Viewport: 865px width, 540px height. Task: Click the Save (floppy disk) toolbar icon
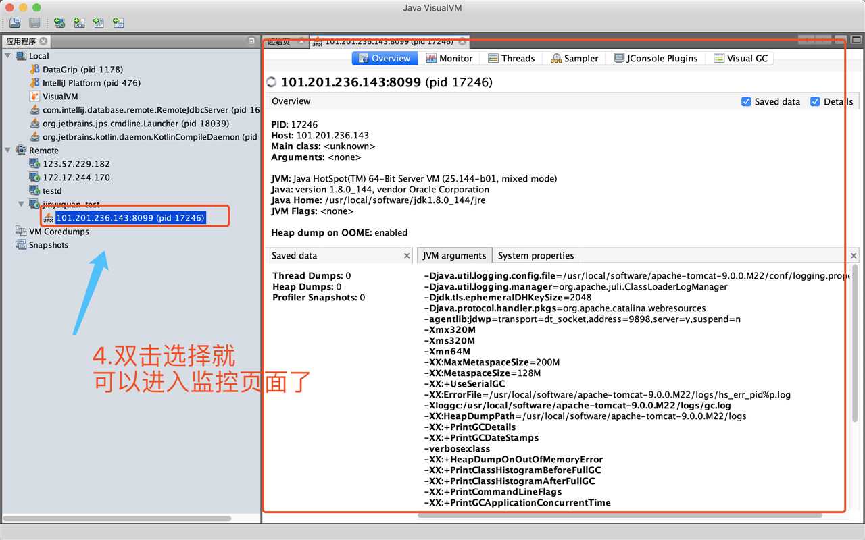tap(34, 23)
